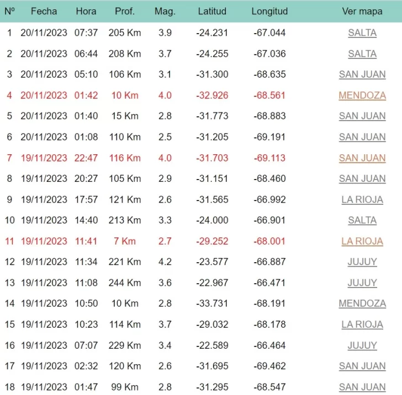Open MENDOZA map link in row 14
402x395 pixels.
click(x=362, y=304)
